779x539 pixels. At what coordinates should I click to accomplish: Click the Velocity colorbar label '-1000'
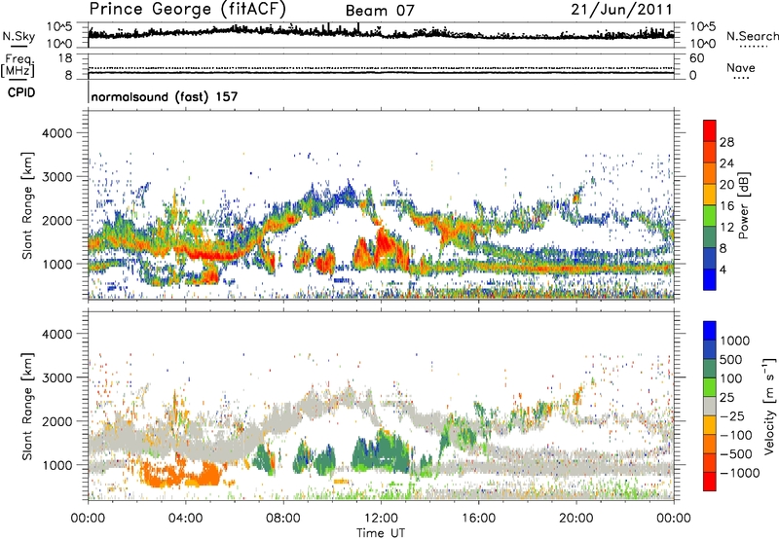pyautogui.click(x=739, y=473)
